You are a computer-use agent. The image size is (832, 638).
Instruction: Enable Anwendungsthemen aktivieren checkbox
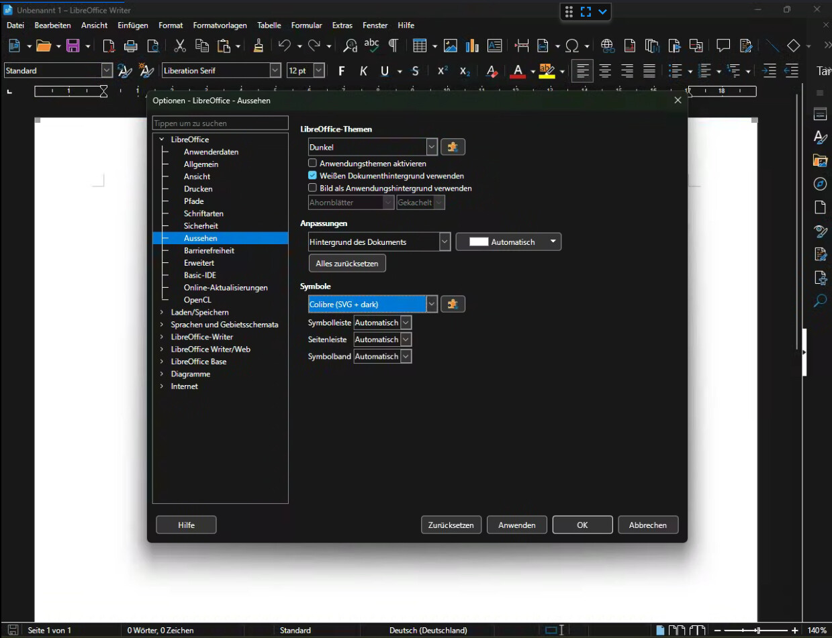pyautogui.click(x=312, y=163)
